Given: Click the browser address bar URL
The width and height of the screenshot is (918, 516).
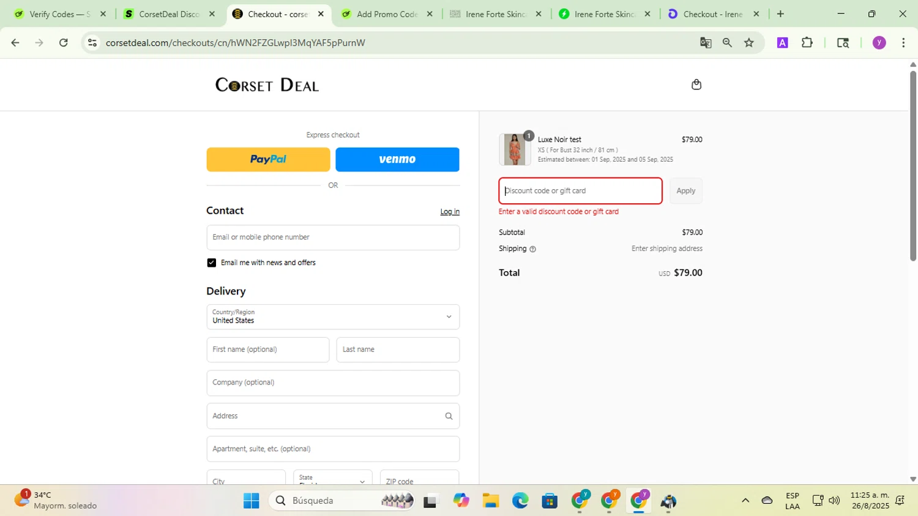Looking at the screenshot, I should (236, 43).
